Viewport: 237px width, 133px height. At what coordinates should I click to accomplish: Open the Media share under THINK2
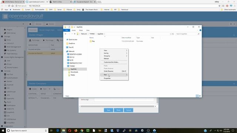73,75
